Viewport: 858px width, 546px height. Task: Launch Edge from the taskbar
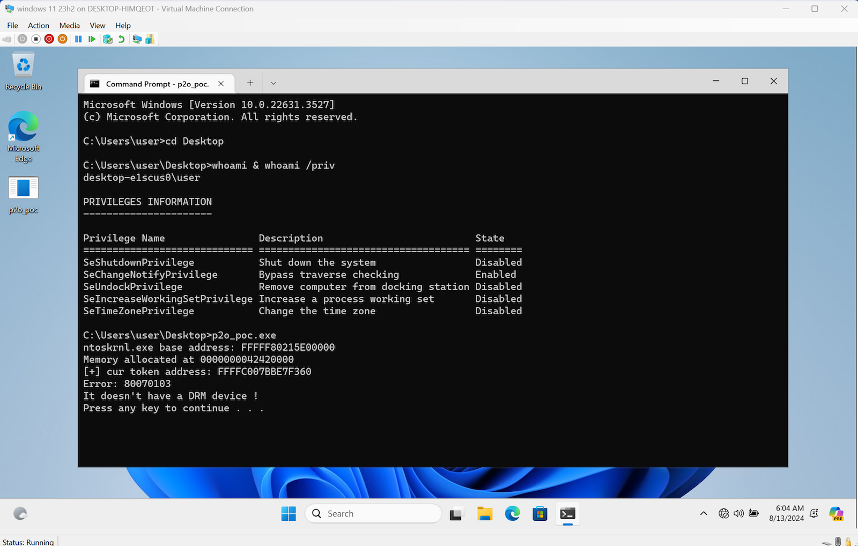(x=513, y=514)
